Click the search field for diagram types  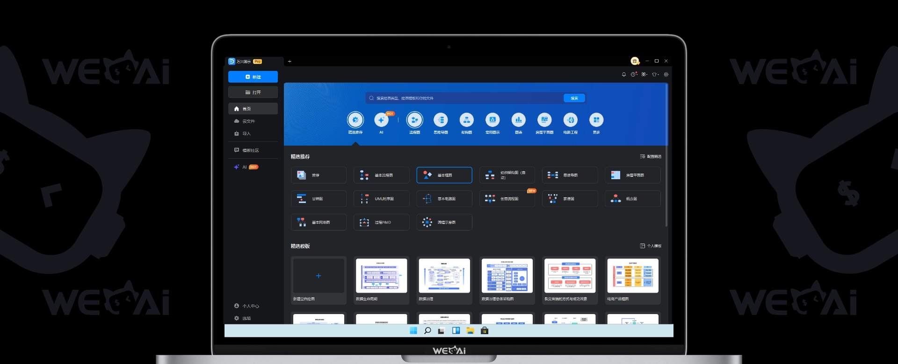click(x=464, y=98)
